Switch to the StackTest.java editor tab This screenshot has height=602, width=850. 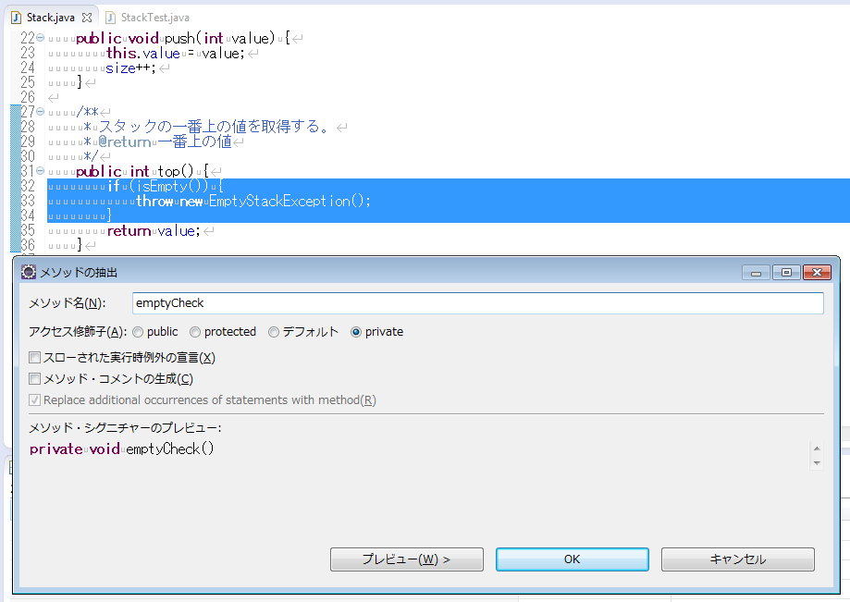[x=155, y=18]
